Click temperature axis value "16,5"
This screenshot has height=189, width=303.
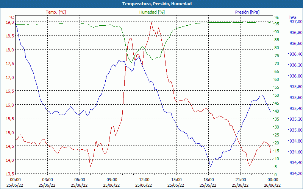tap(10, 91)
